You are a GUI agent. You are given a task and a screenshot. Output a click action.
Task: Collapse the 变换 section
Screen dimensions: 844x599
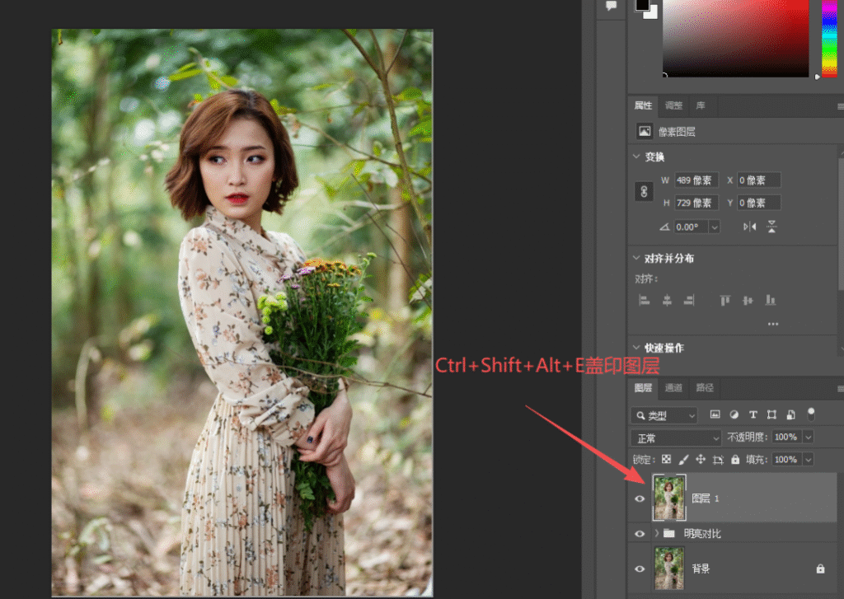point(636,157)
